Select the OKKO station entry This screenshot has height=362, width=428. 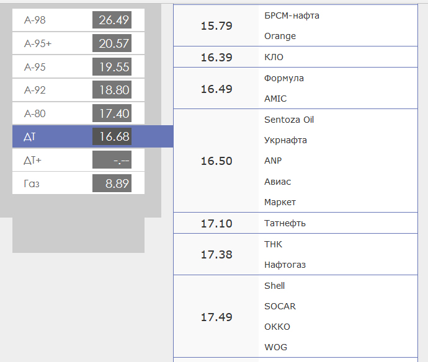277,327
